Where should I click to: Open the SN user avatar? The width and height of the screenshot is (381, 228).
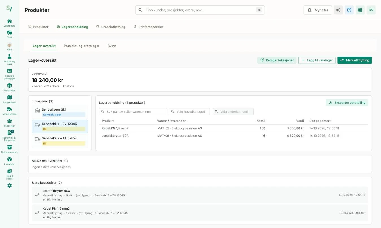pos(371,10)
